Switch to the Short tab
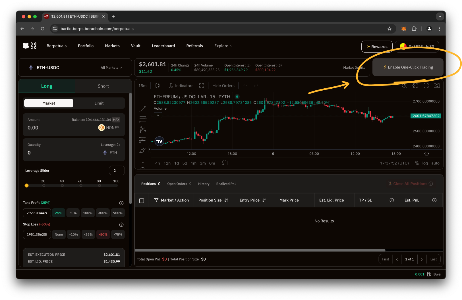Viewport: 462px width, 300px height. (x=103, y=86)
